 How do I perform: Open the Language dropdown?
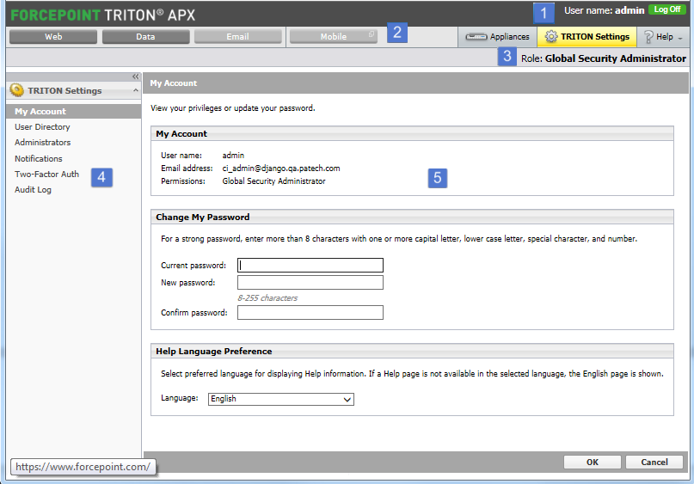(x=281, y=399)
